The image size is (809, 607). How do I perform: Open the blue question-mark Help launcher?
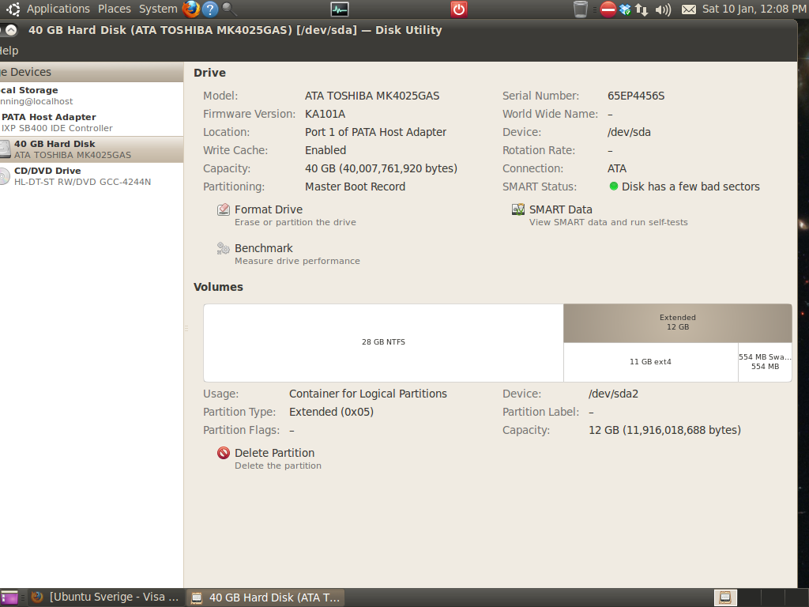pyautogui.click(x=209, y=9)
